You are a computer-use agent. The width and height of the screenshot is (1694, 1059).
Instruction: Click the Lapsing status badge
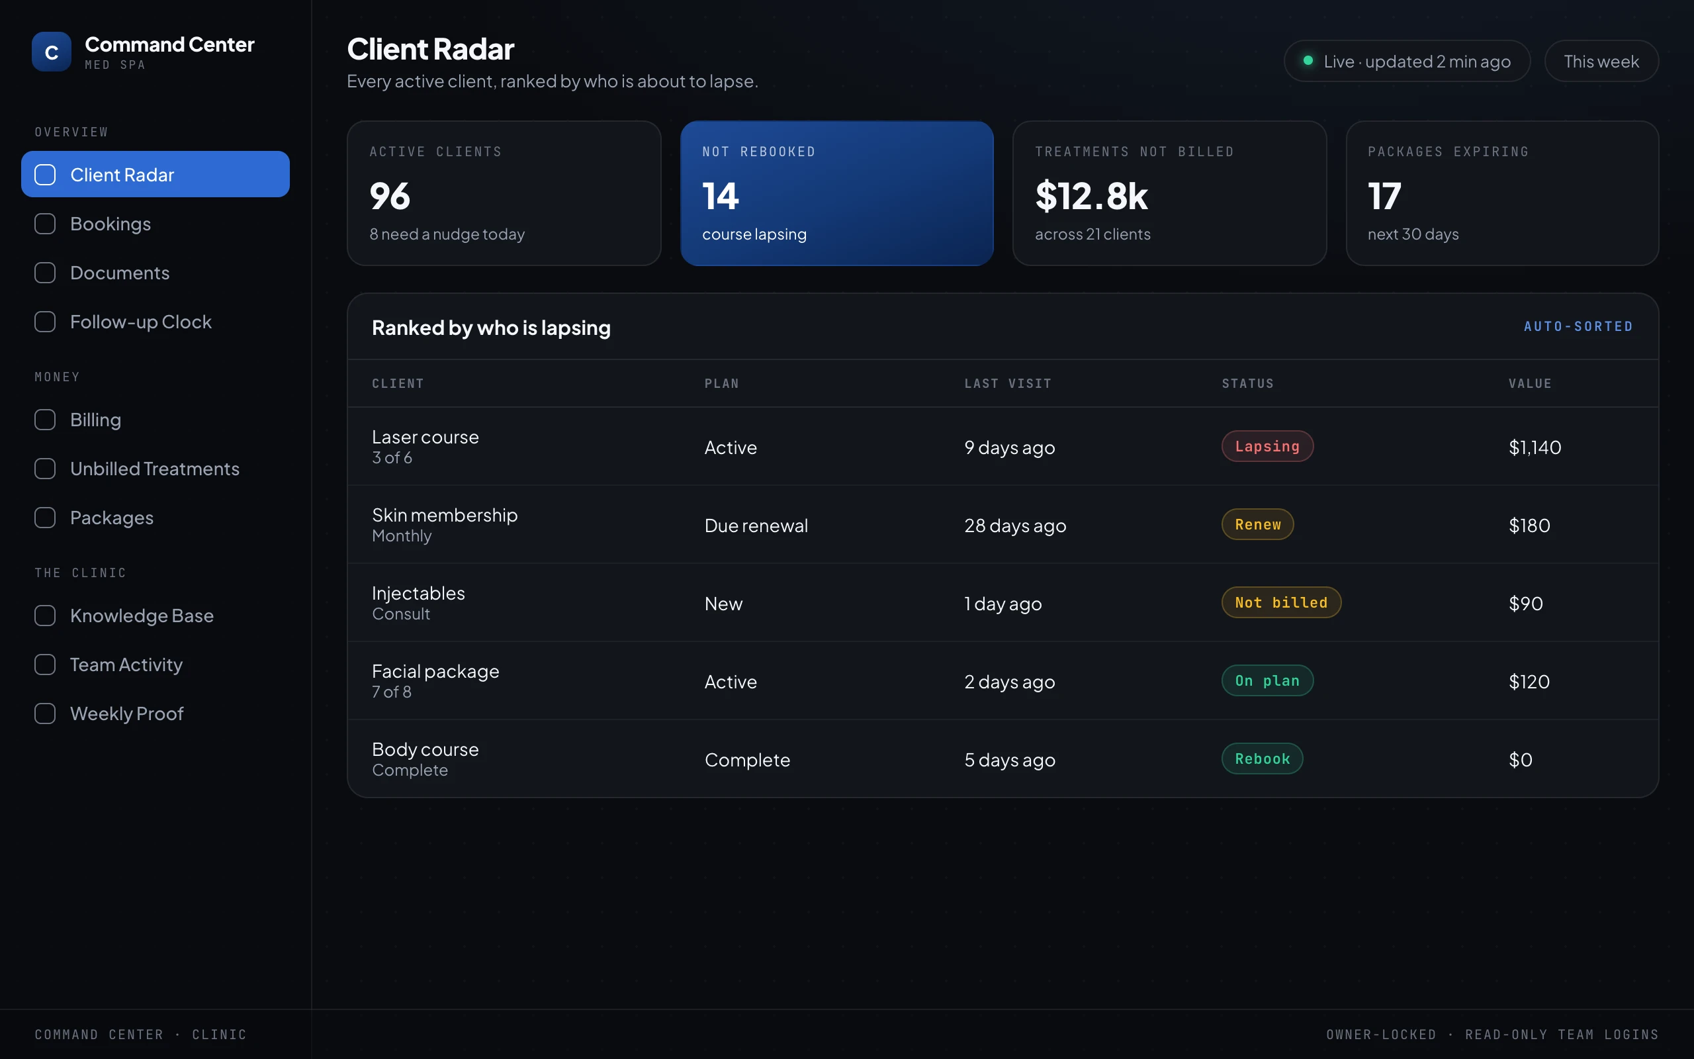pos(1267,446)
